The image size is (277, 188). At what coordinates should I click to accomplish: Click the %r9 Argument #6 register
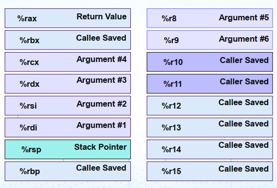point(210,40)
